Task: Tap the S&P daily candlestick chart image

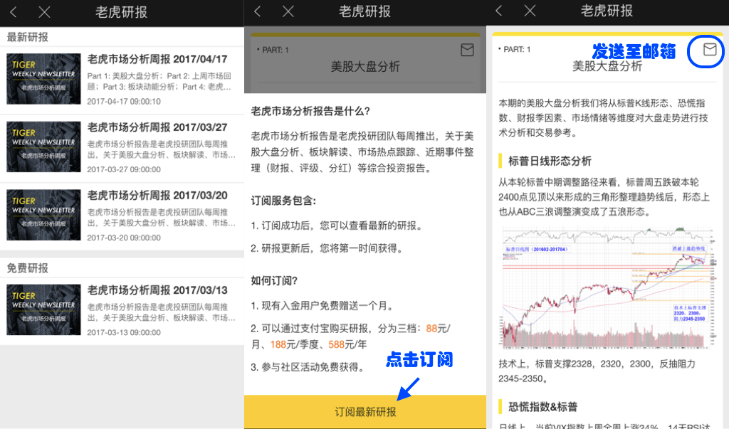Action: click(x=607, y=288)
